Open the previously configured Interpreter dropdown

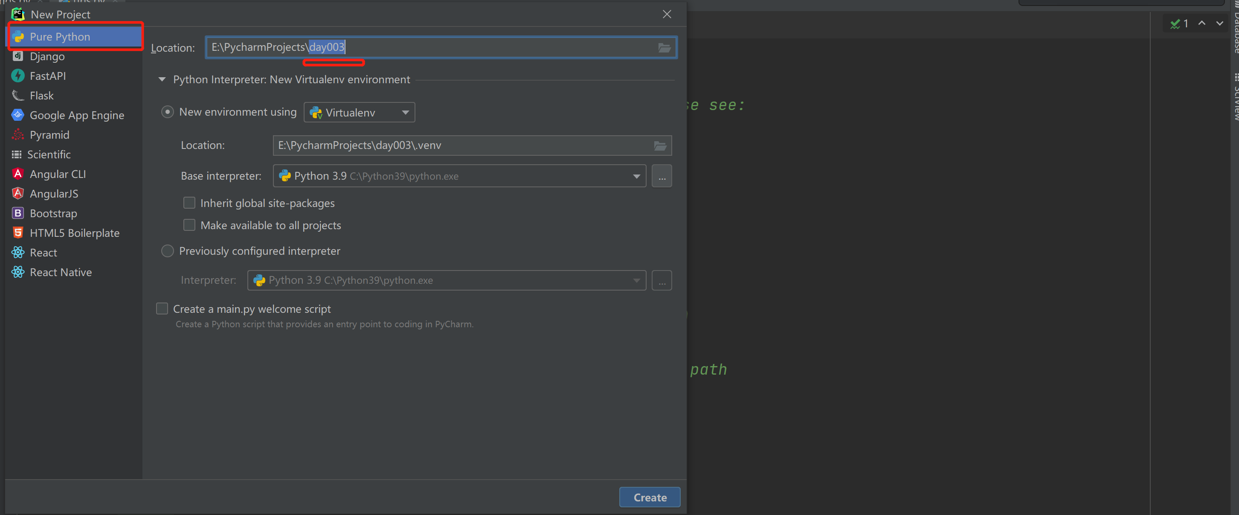click(447, 280)
